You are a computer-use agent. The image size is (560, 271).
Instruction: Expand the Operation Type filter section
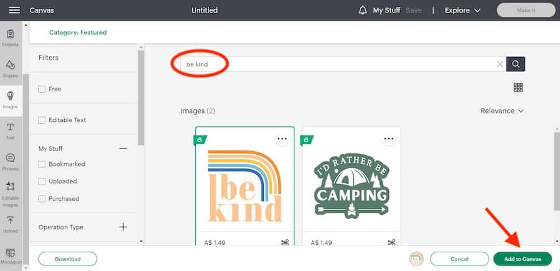[x=123, y=227]
